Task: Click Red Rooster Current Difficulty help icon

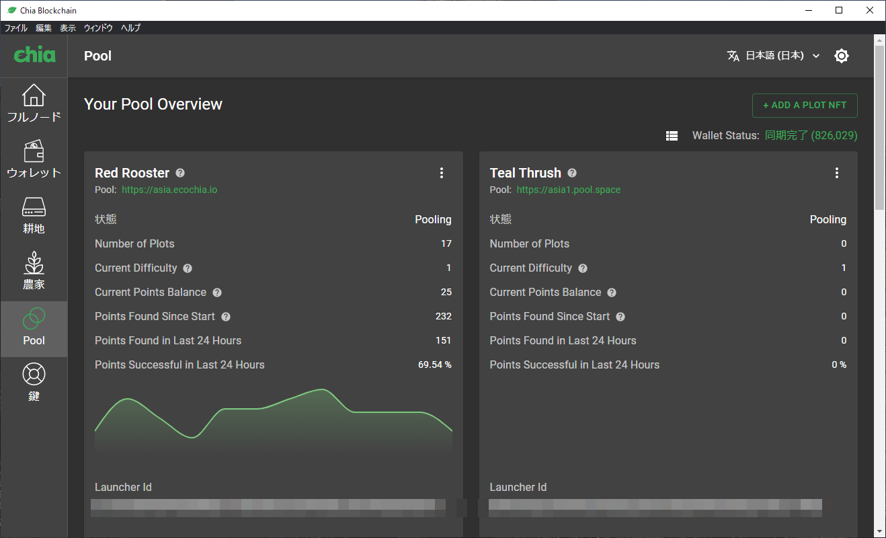Action: point(188,268)
